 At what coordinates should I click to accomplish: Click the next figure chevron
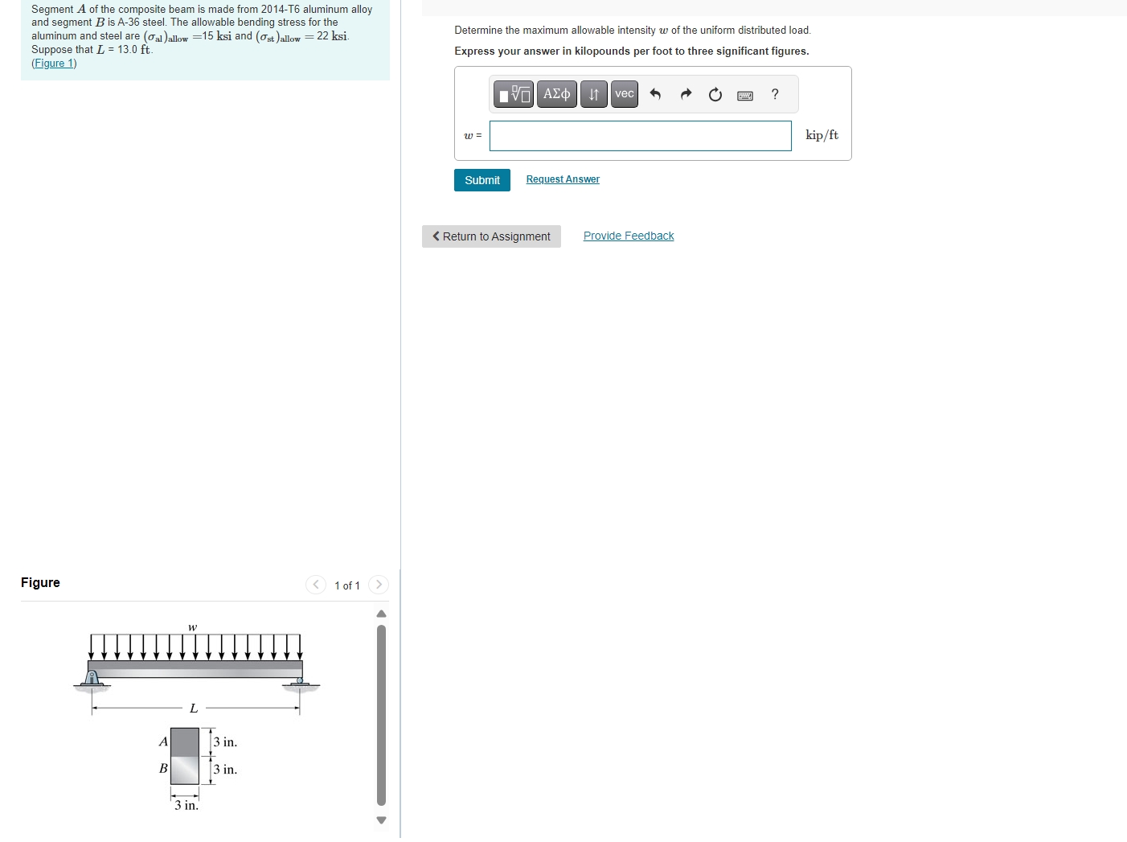tap(378, 585)
